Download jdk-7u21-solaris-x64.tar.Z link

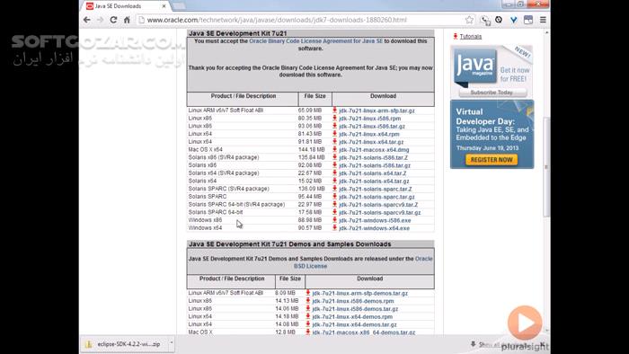pyautogui.click(x=373, y=173)
